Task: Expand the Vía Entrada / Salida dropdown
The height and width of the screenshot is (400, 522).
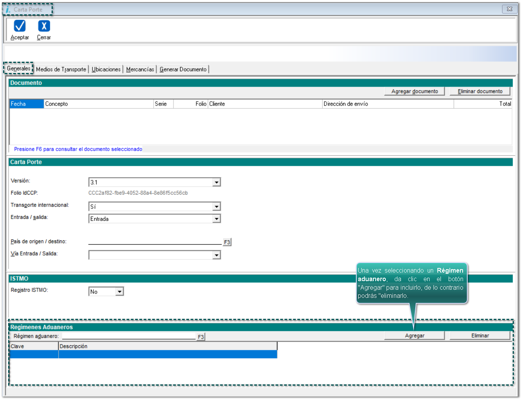Action: [217, 255]
